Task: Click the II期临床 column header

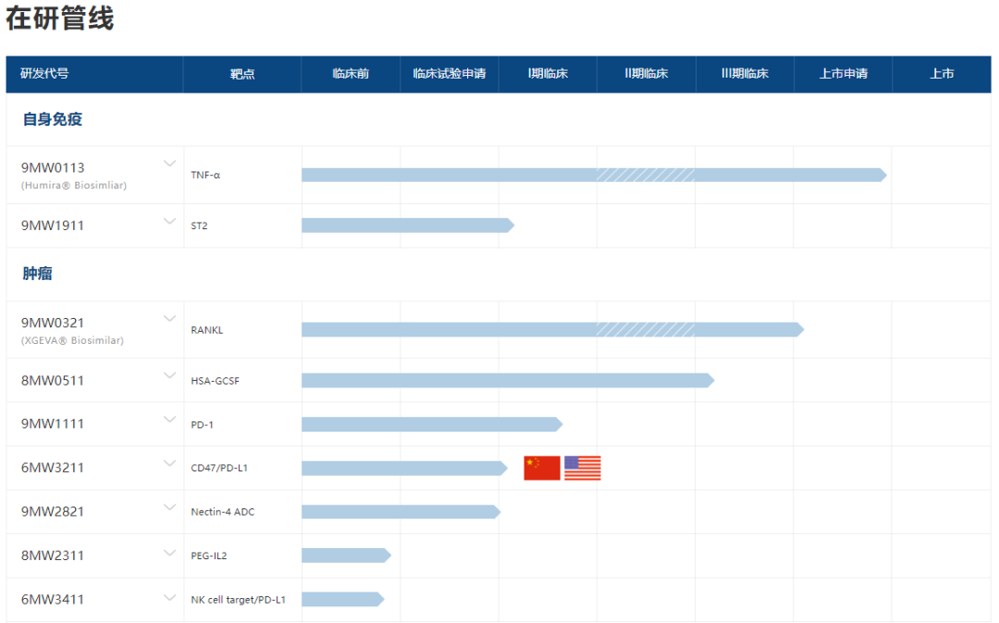Action: (646, 74)
